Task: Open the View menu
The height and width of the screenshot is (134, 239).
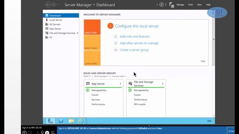Action: (x=199, y=5)
